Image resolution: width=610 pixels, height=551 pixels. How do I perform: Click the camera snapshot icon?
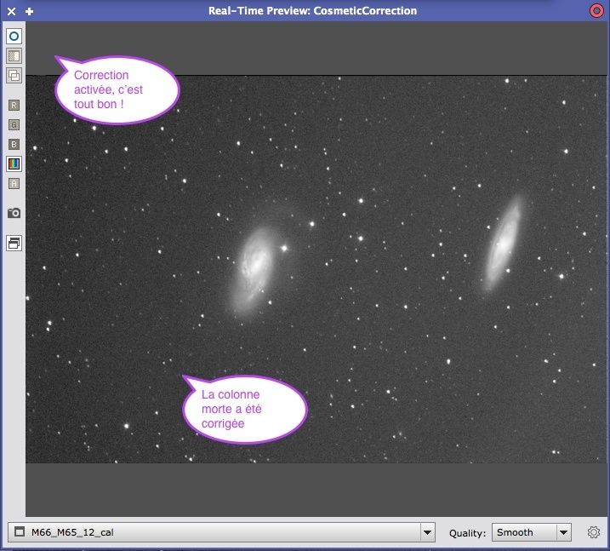14,213
